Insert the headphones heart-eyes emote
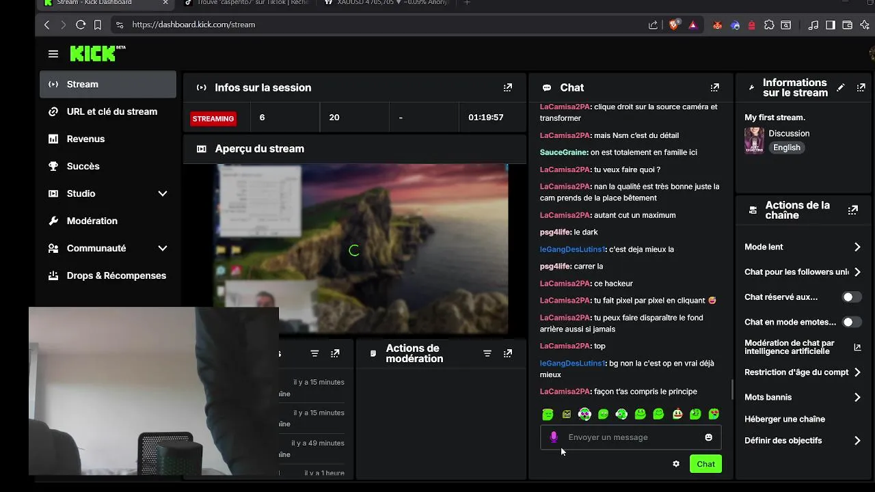 click(584, 414)
